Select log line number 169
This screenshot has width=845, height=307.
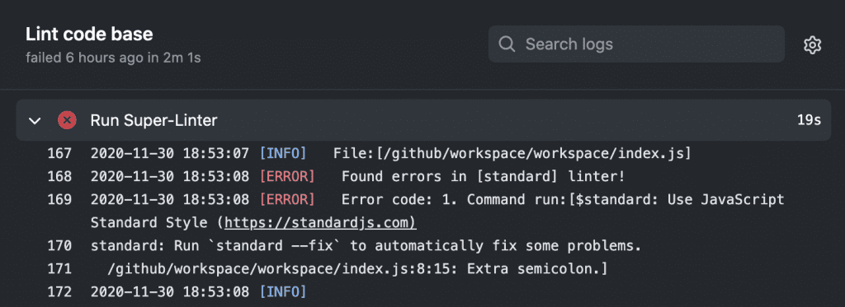click(x=59, y=199)
